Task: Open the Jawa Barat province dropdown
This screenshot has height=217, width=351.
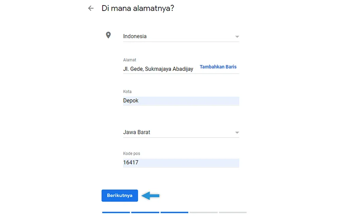Action: click(x=181, y=132)
